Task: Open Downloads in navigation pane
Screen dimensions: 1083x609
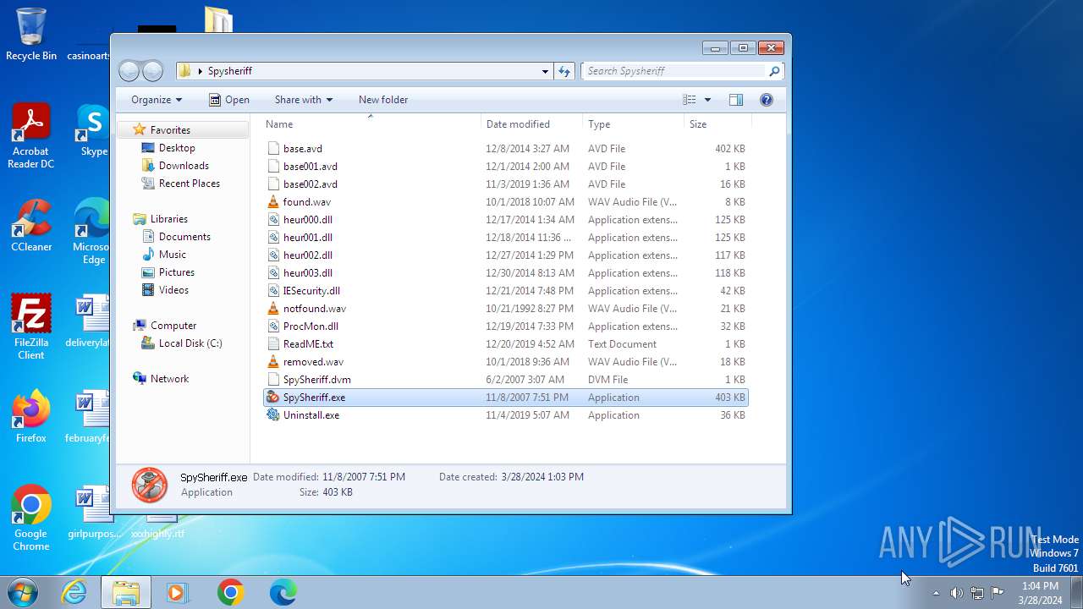Action: pyautogui.click(x=184, y=166)
